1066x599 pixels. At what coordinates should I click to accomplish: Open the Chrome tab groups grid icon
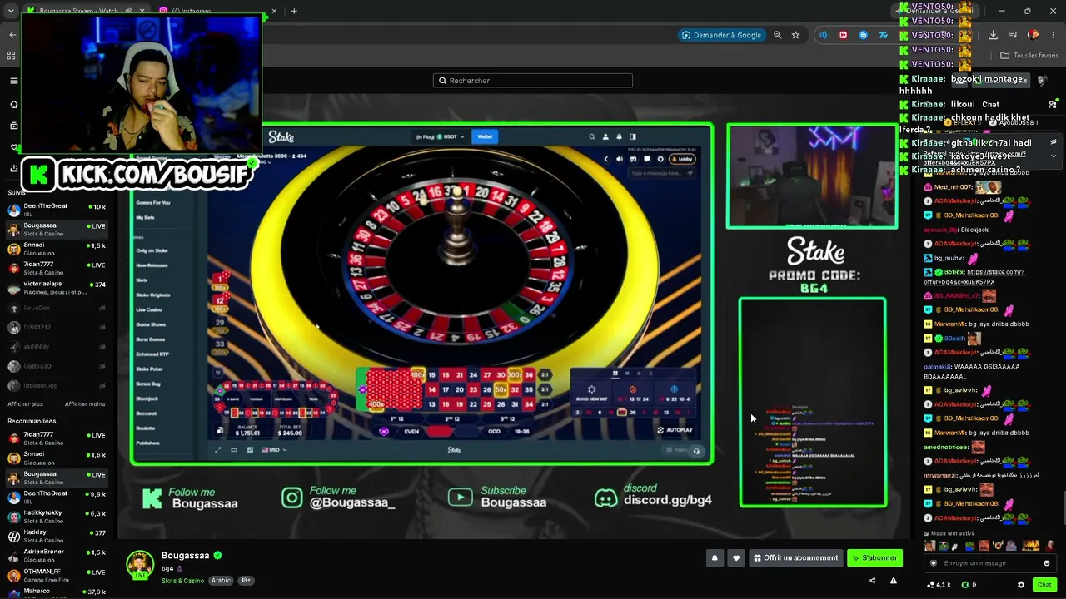point(11,56)
